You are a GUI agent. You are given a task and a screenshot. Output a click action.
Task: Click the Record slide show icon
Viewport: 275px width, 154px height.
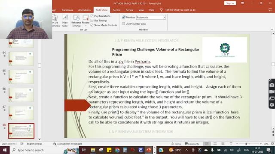pyautogui.click(x=86, y=18)
